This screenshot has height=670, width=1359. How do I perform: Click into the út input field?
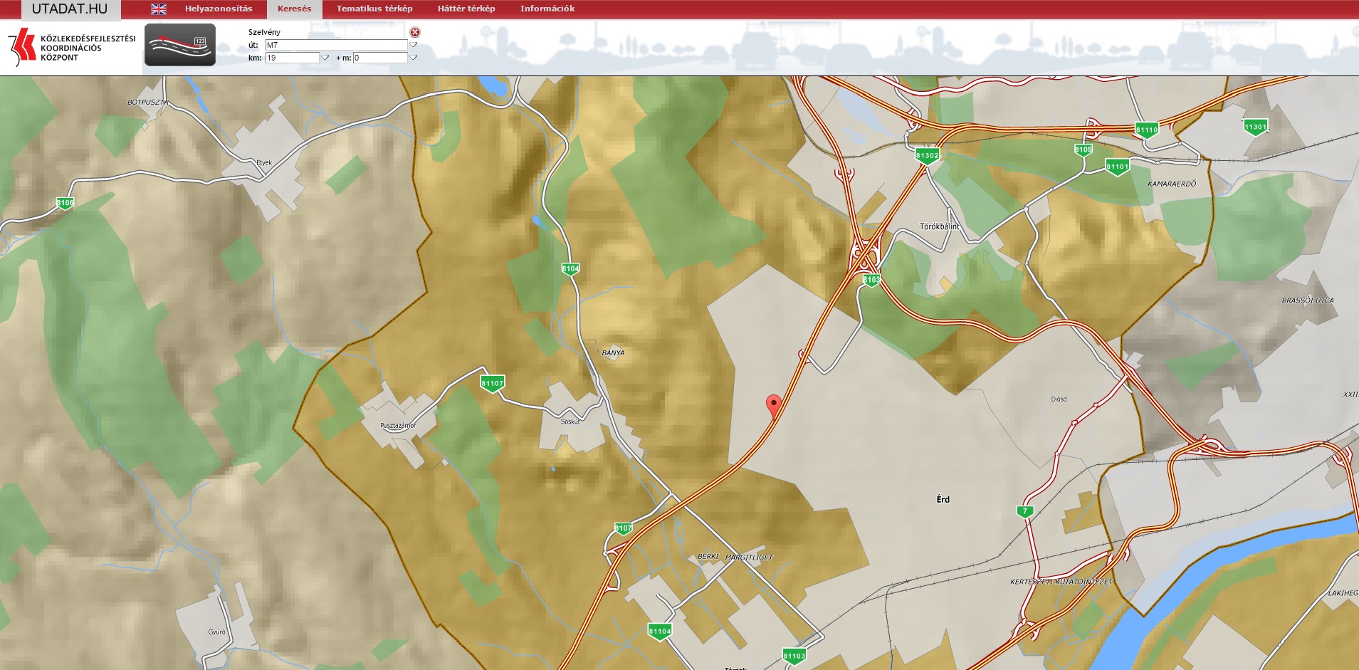click(x=335, y=45)
